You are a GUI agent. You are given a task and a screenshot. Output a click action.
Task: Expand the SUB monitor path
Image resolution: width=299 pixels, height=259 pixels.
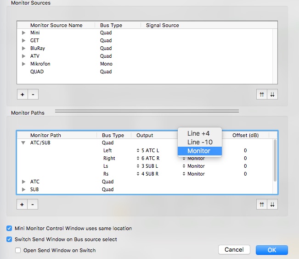(x=23, y=189)
